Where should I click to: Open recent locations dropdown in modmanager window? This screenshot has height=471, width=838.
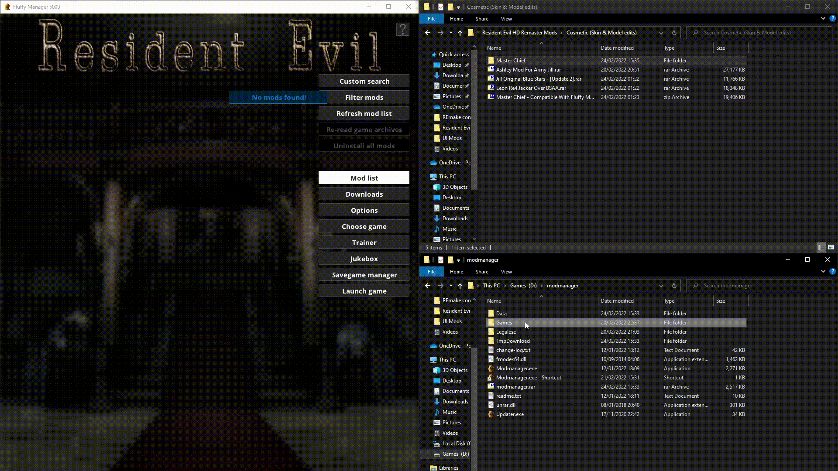click(x=451, y=286)
